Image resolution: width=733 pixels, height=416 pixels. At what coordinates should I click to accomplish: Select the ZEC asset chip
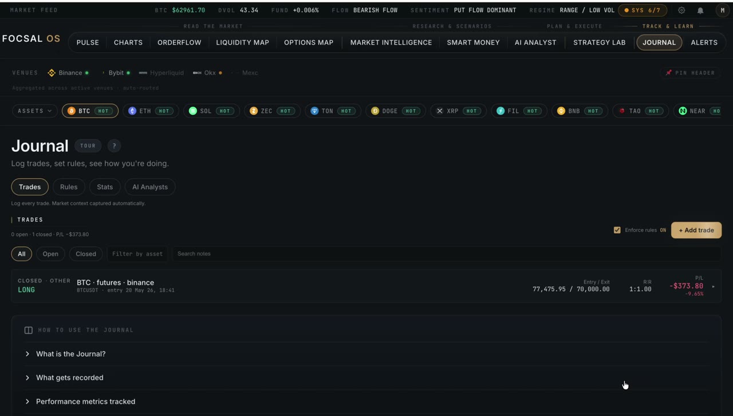point(272,111)
